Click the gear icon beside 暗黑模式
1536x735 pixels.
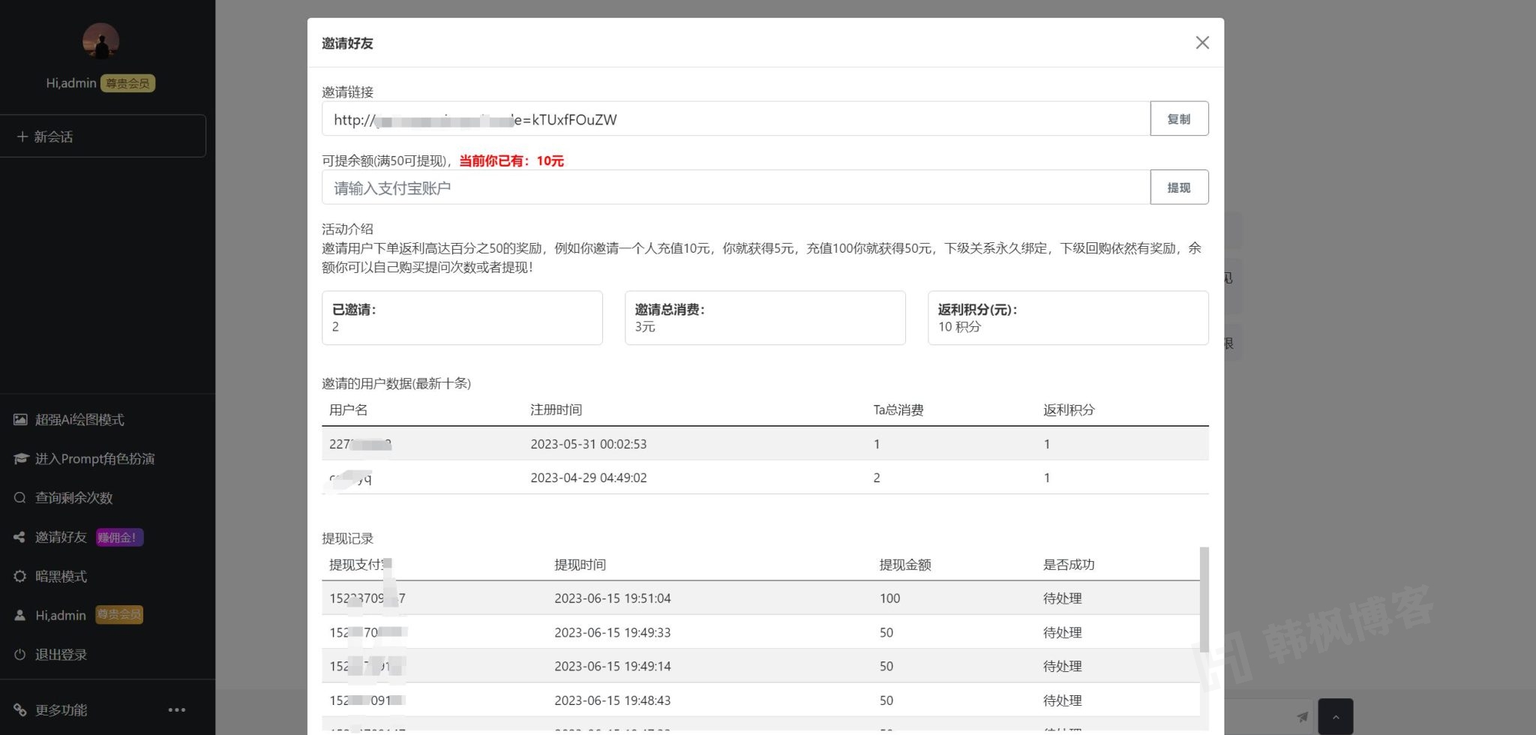pyautogui.click(x=19, y=576)
